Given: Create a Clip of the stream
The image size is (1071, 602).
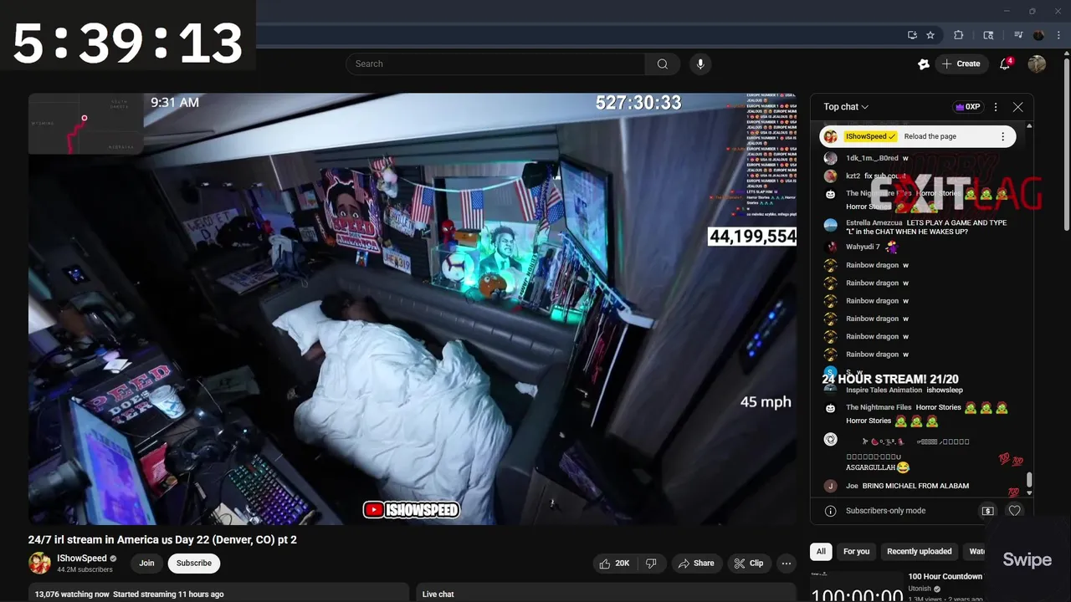Looking at the screenshot, I should 749,564.
